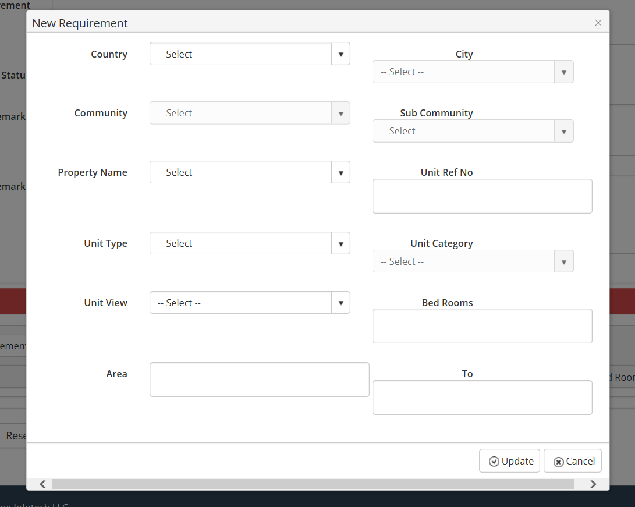Click the X icon on Cancel

click(x=558, y=462)
